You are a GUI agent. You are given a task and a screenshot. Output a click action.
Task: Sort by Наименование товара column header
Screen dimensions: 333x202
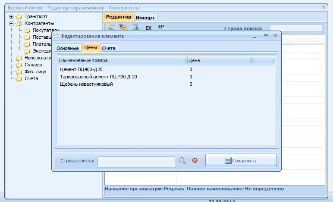coord(122,60)
